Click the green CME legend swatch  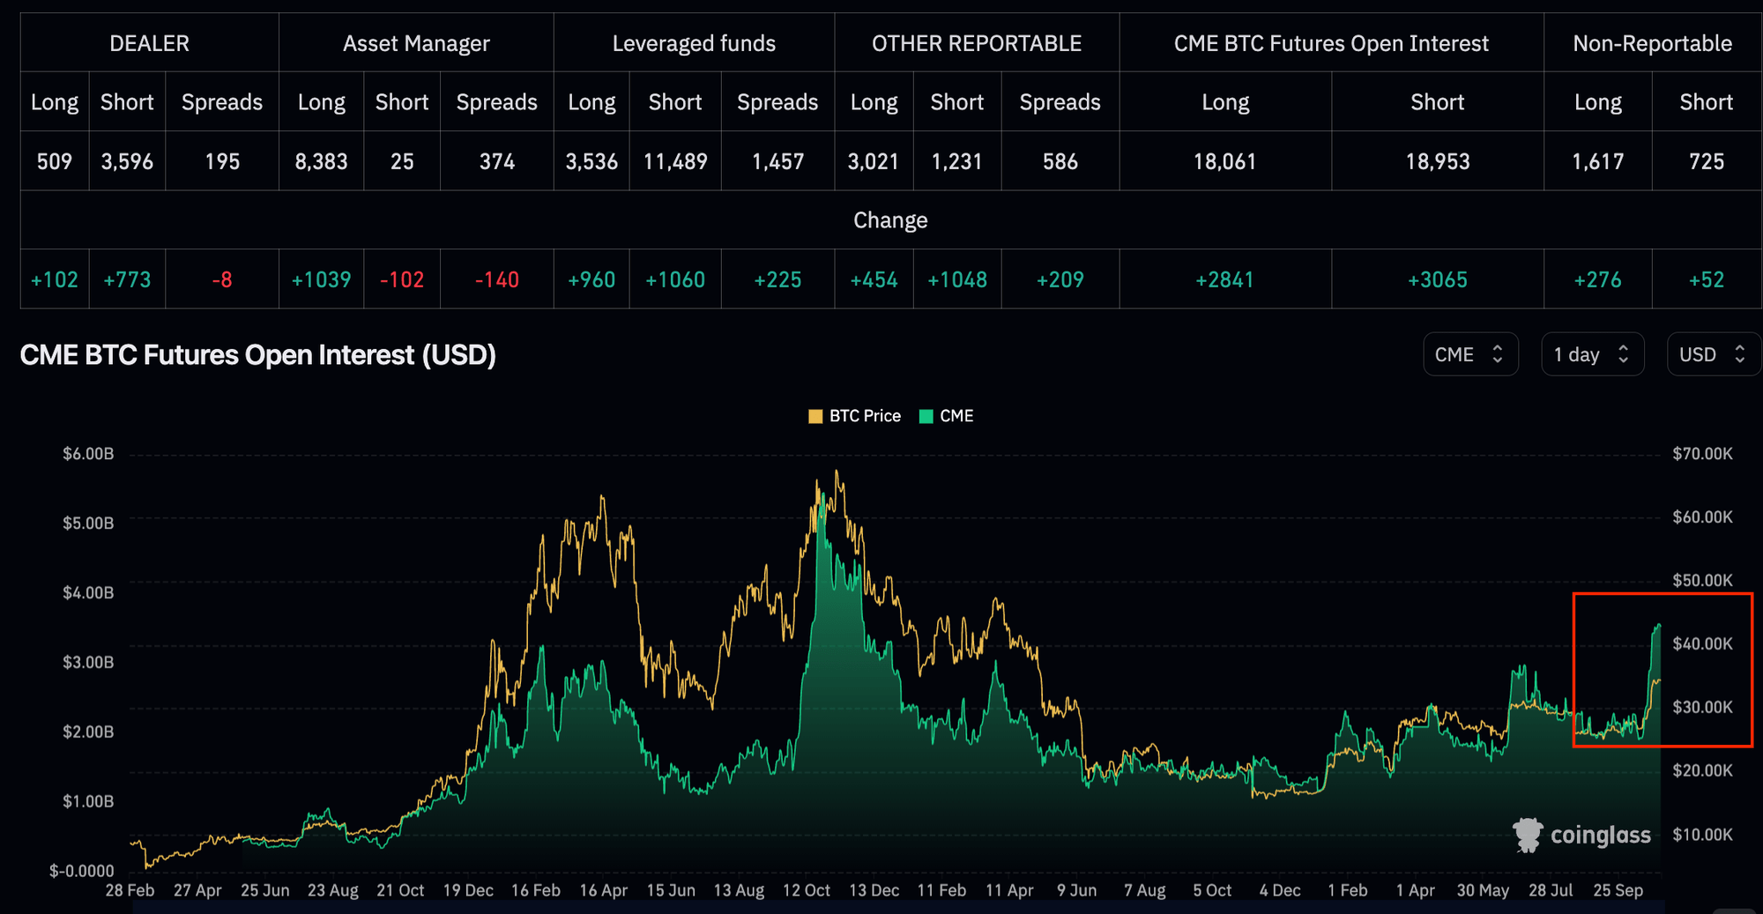926,416
